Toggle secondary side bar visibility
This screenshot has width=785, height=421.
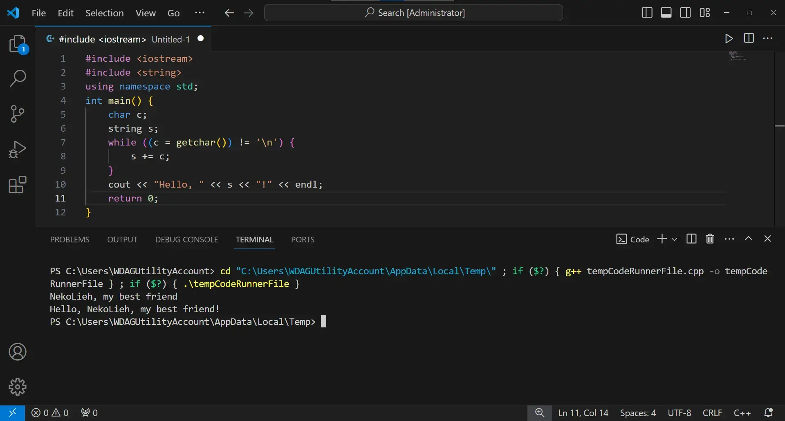(x=686, y=13)
